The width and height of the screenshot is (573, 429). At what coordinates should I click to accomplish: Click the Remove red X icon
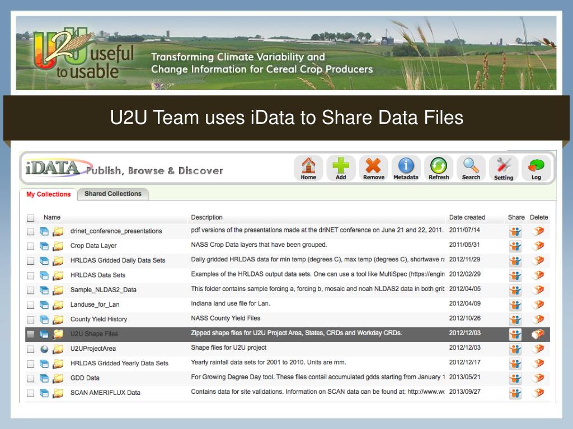[x=373, y=168]
